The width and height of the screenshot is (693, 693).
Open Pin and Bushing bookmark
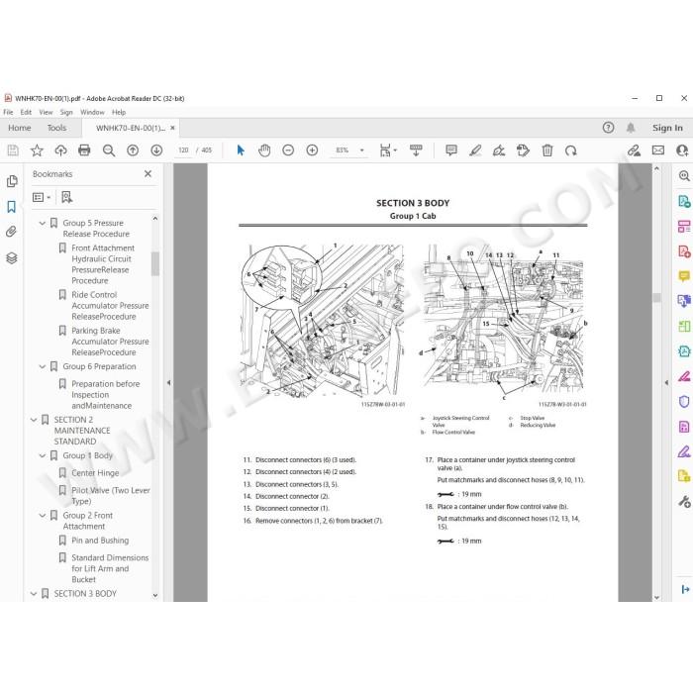[x=100, y=541]
